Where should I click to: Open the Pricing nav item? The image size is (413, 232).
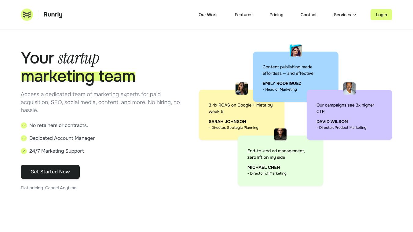(x=276, y=15)
